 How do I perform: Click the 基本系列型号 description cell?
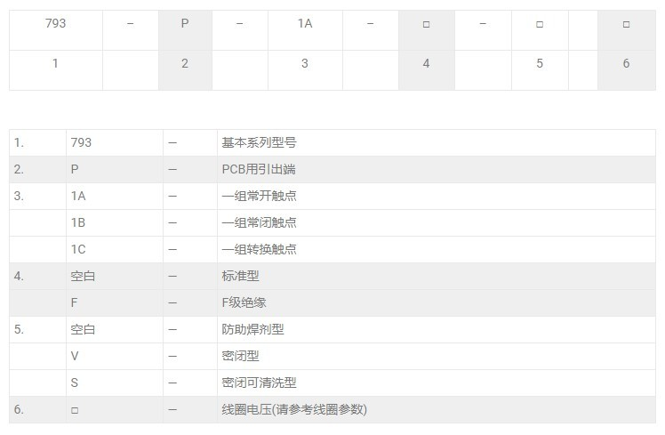[x=259, y=142]
